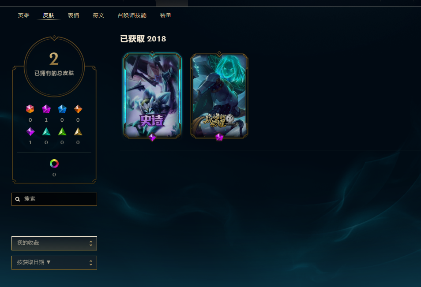Open the 史诗 purple skin card
Image resolution: width=421 pixels, height=287 pixels.
152,96
